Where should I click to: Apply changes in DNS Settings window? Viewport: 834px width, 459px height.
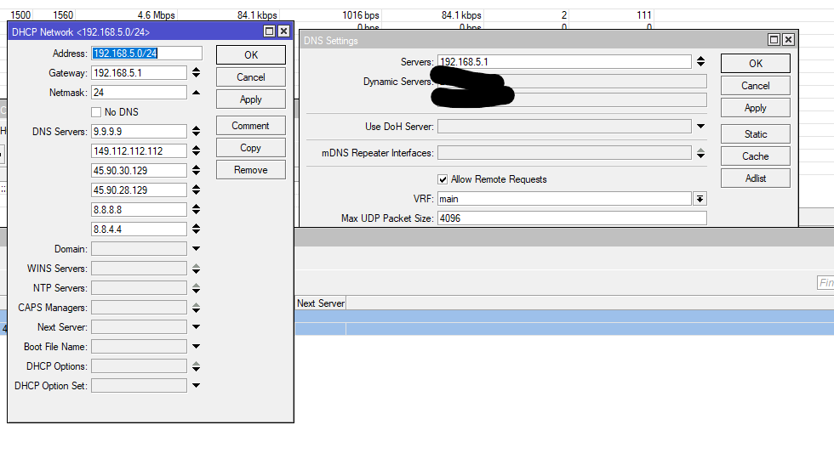756,108
